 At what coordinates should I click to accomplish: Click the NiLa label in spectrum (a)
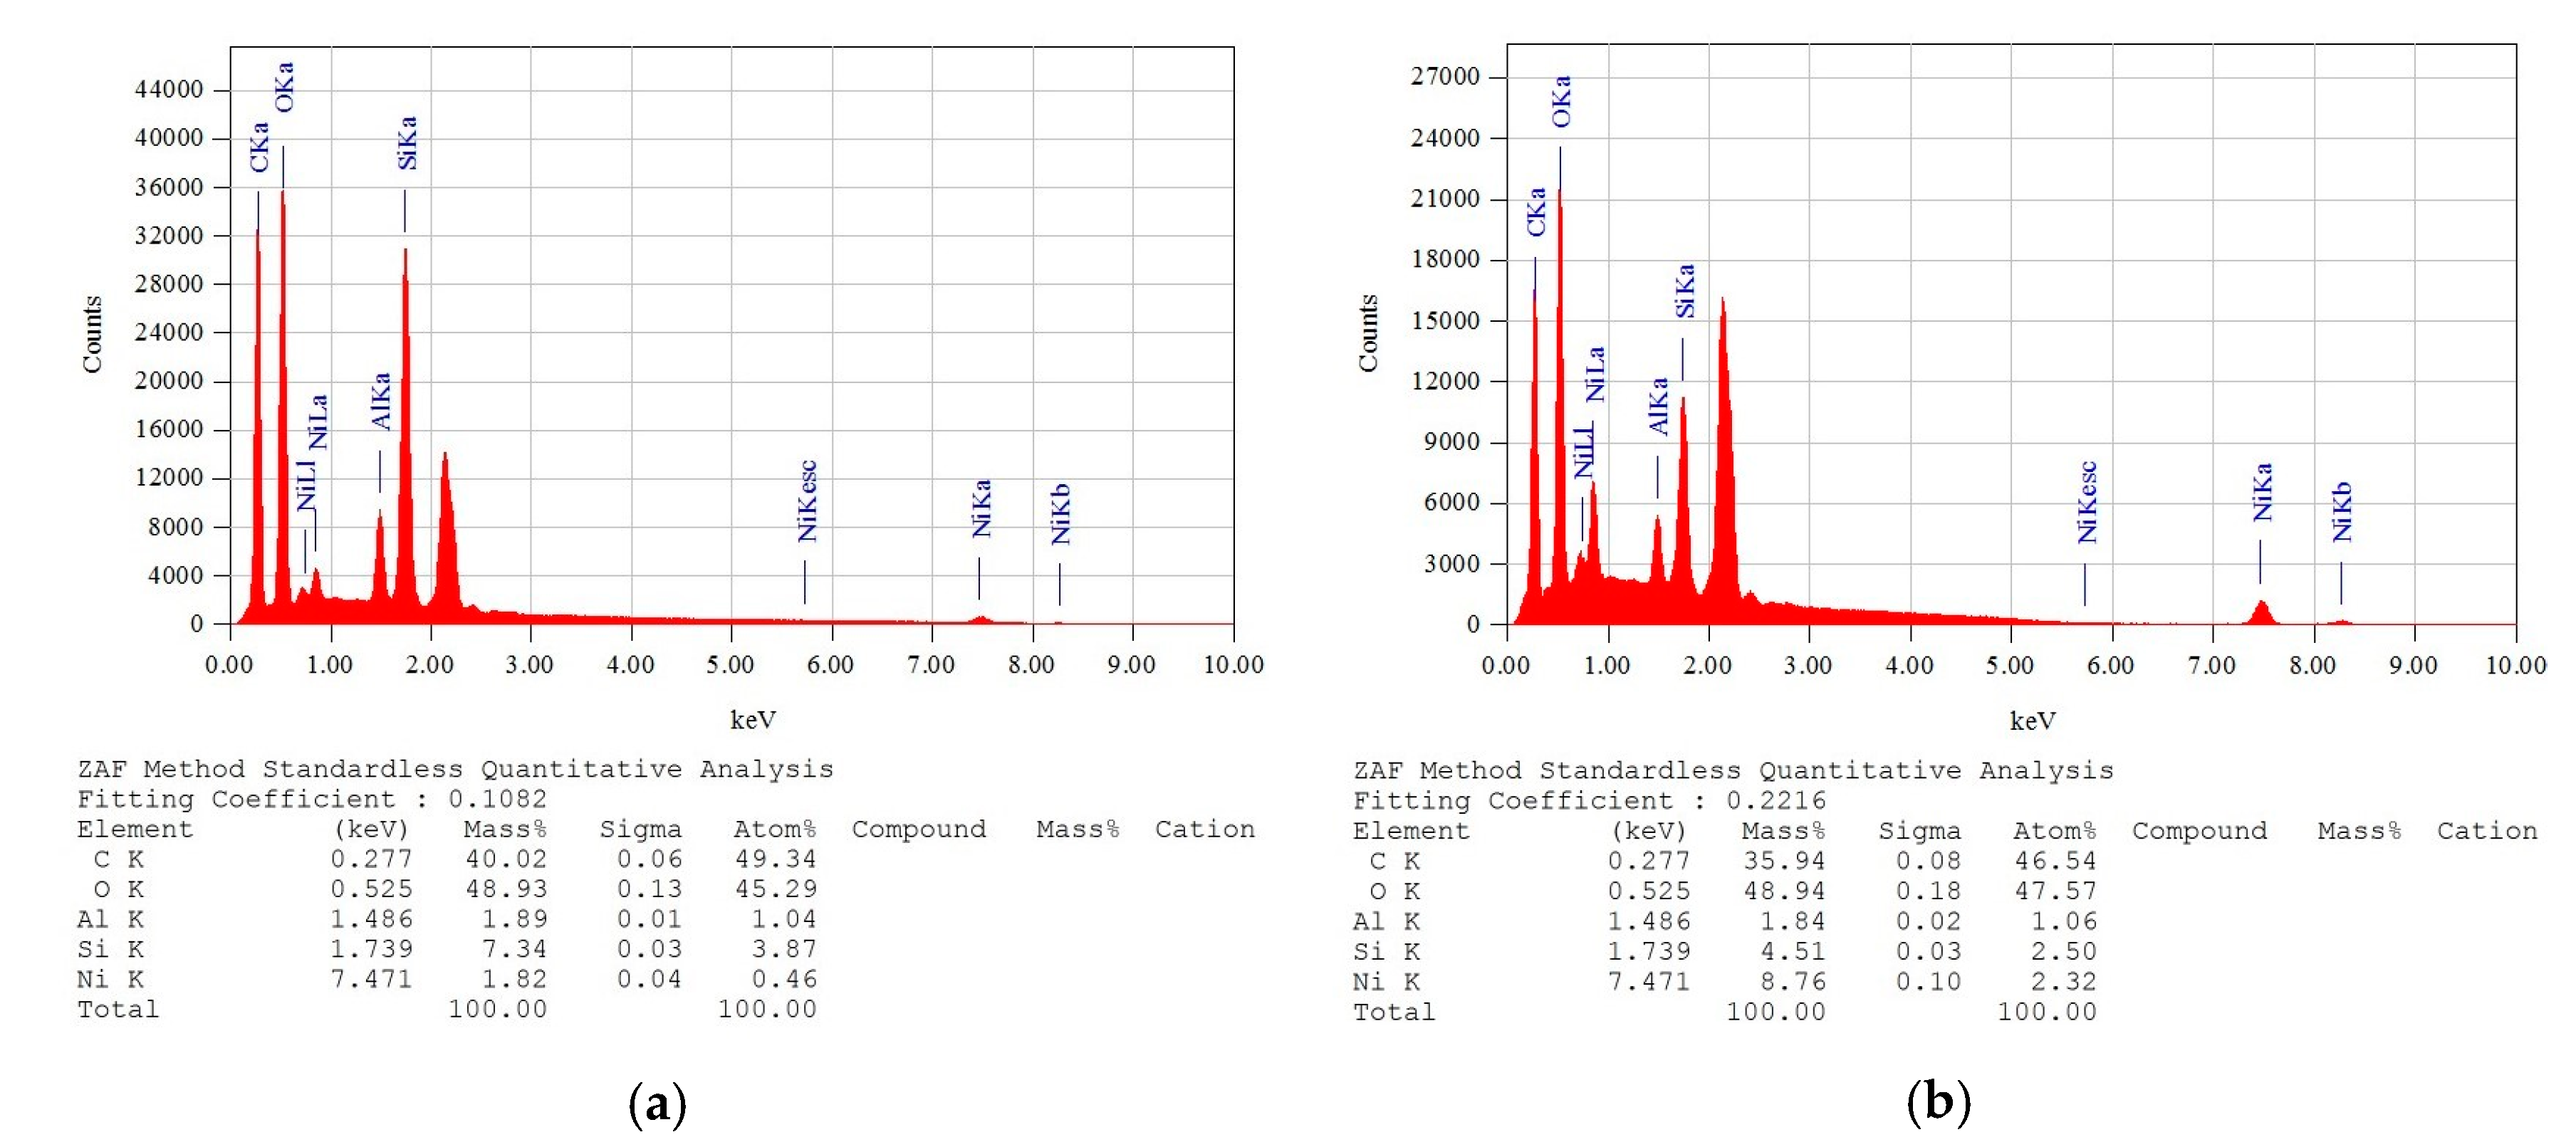click(317, 422)
